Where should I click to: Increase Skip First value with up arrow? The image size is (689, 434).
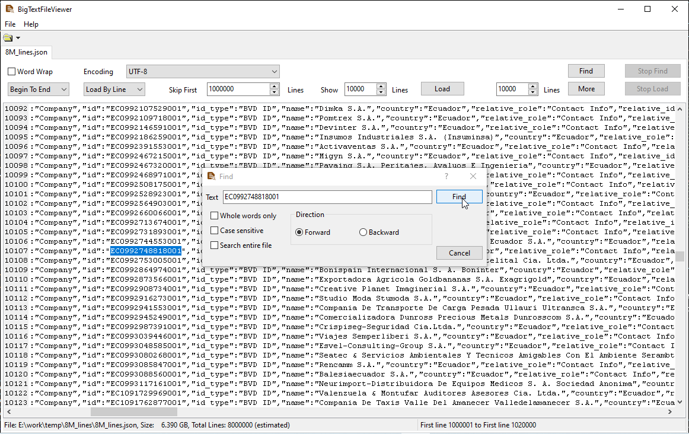(274, 86)
